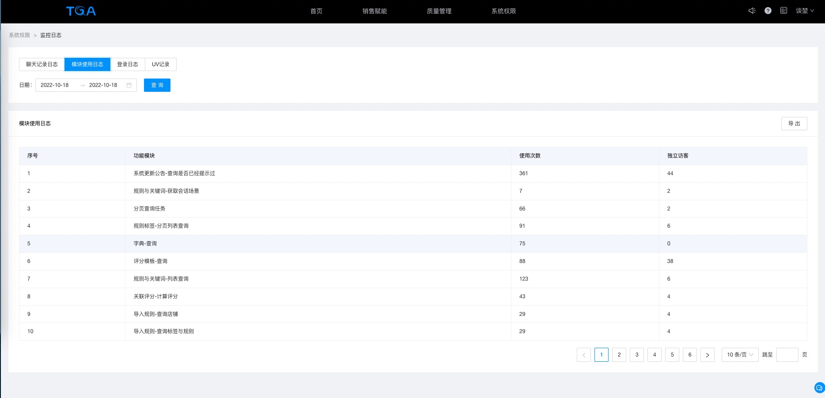Click usage count value 361

[x=523, y=173]
